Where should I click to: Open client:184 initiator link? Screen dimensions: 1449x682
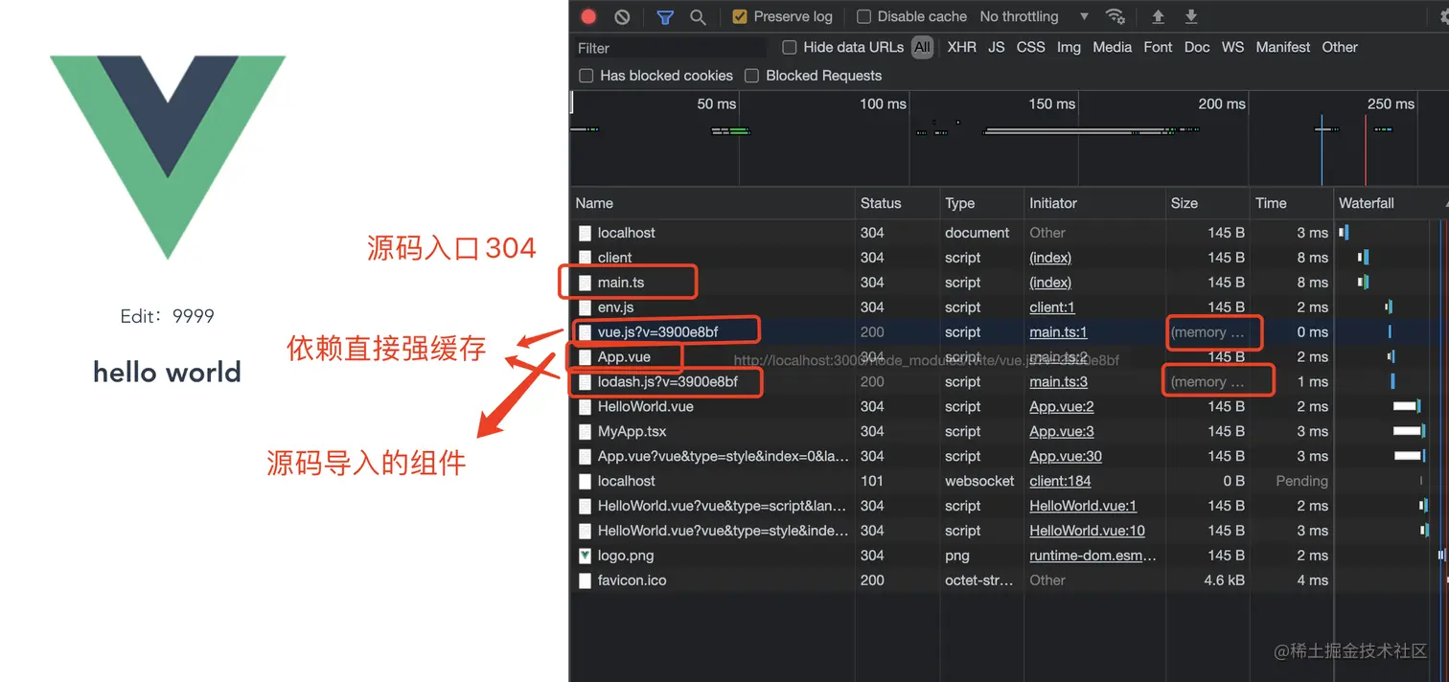[1060, 481]
